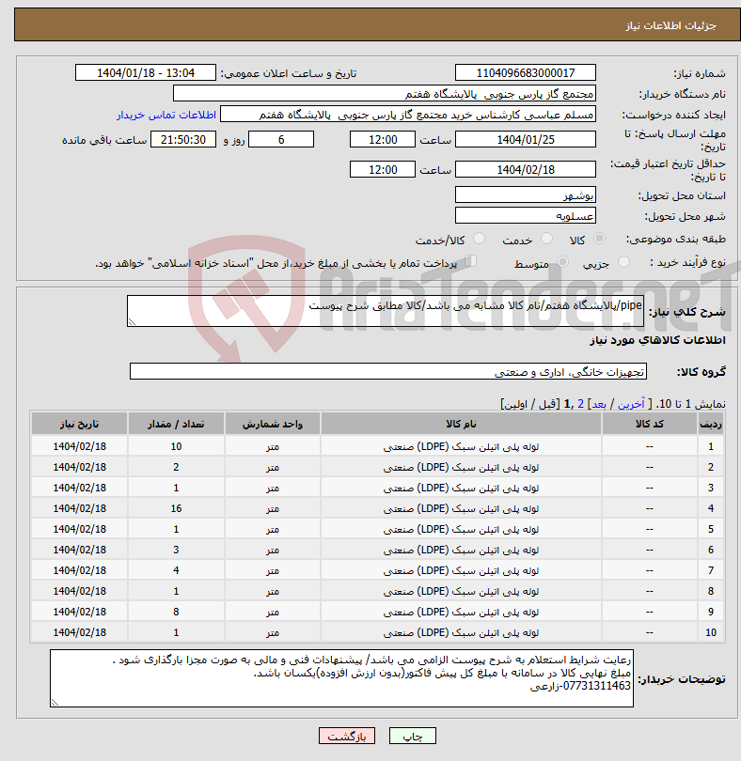Click product name in row 1
The image size is (741, 761).
point(461,446)
